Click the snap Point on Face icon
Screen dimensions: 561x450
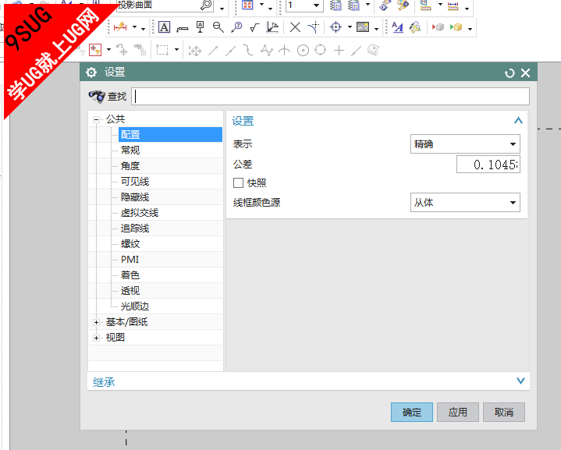pyautogui.click(x=373, y=50)
